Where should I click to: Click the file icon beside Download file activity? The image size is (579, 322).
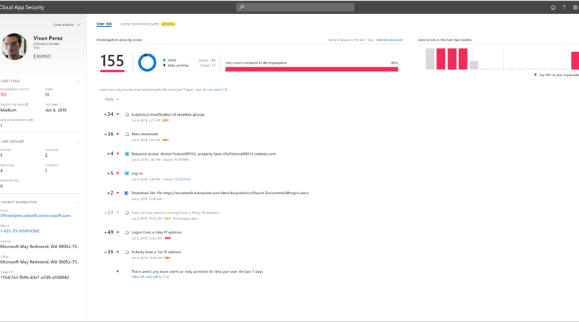pos(126,192)
